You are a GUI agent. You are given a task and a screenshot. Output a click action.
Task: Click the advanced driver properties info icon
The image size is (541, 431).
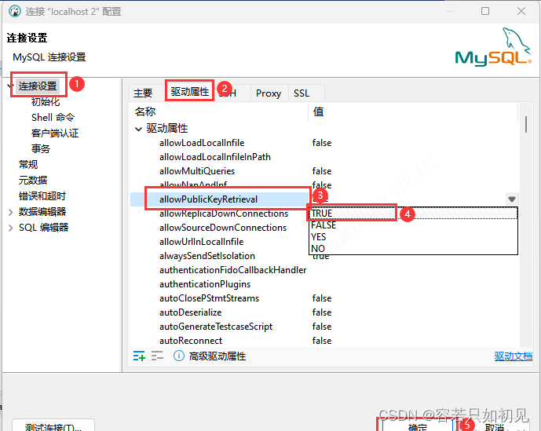(x=179, y=356)
